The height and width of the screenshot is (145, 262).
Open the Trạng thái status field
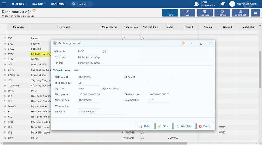pyautogui.click(x=101, y=112)
